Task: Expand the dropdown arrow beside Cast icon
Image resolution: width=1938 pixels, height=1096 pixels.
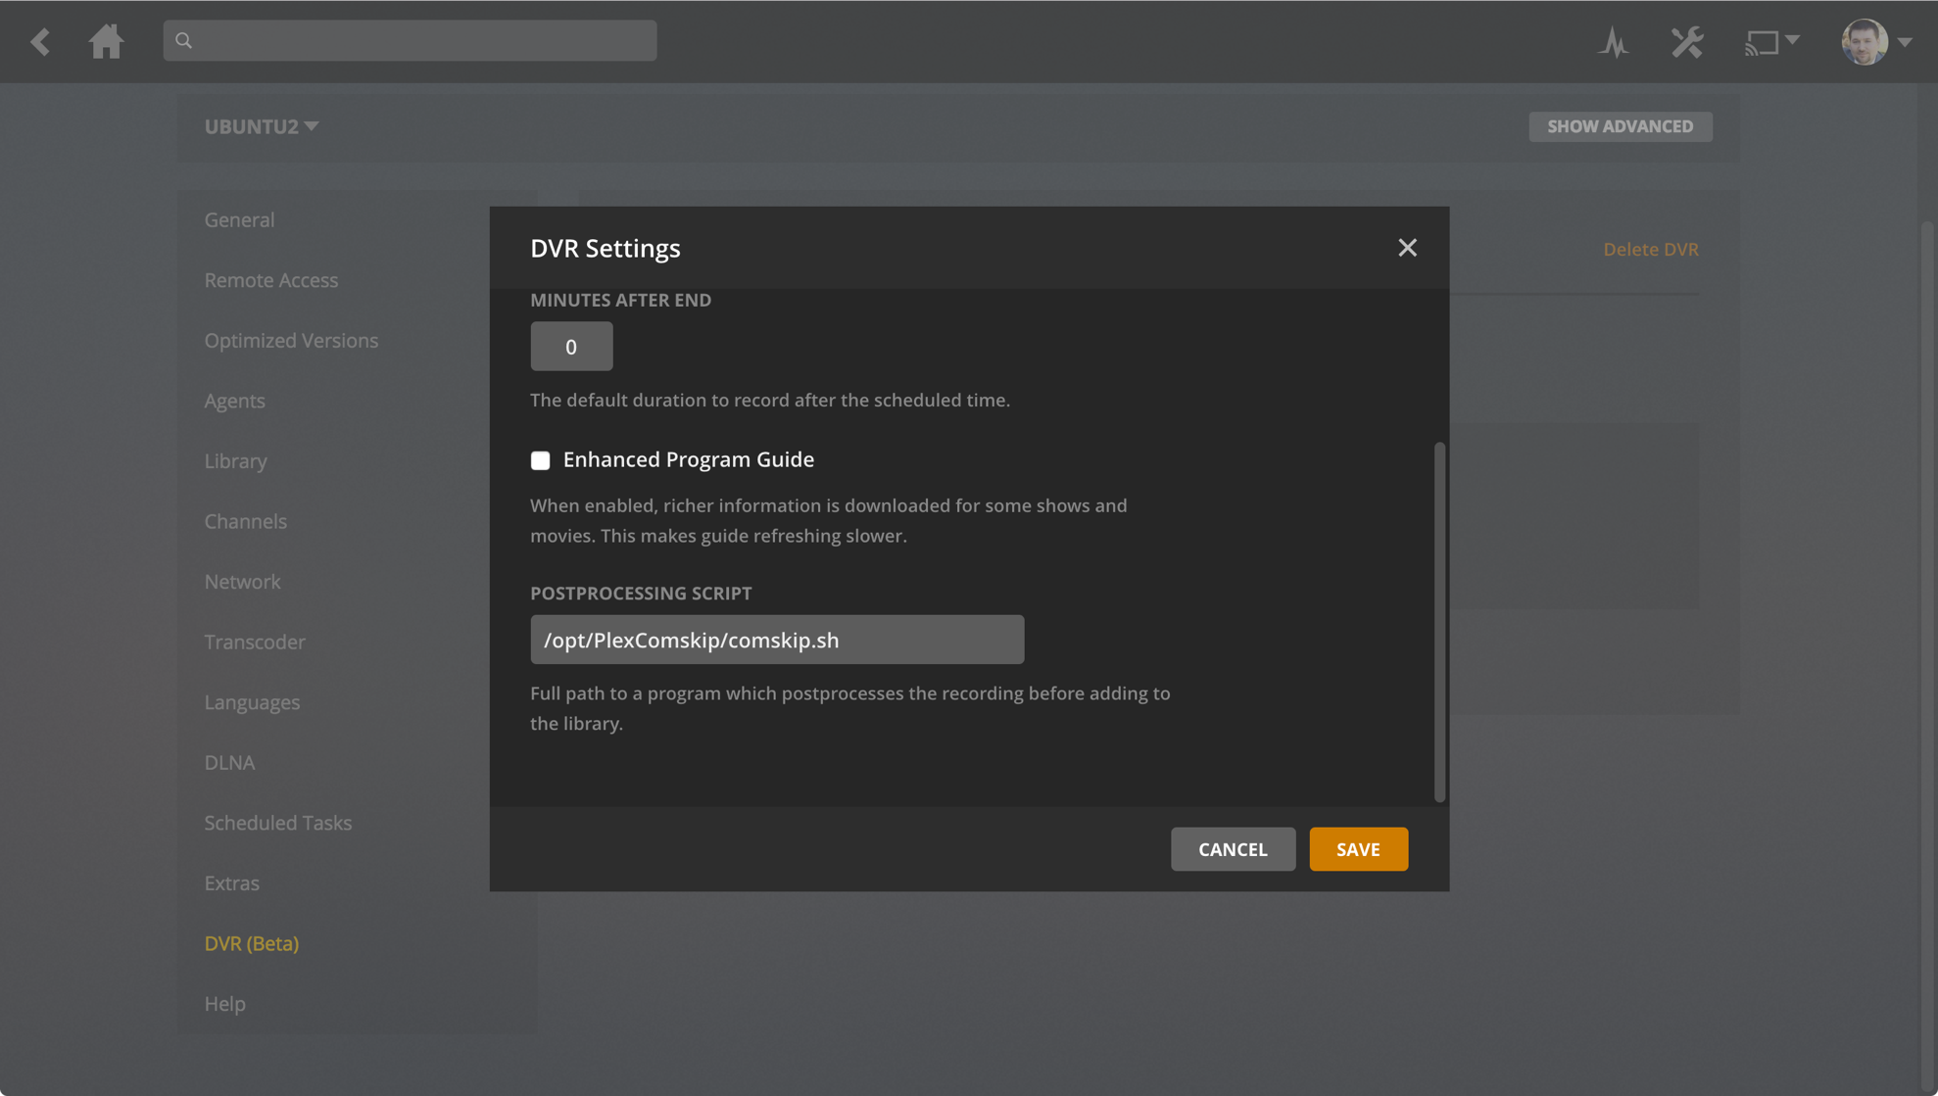Action: [x=1792, y=40]
